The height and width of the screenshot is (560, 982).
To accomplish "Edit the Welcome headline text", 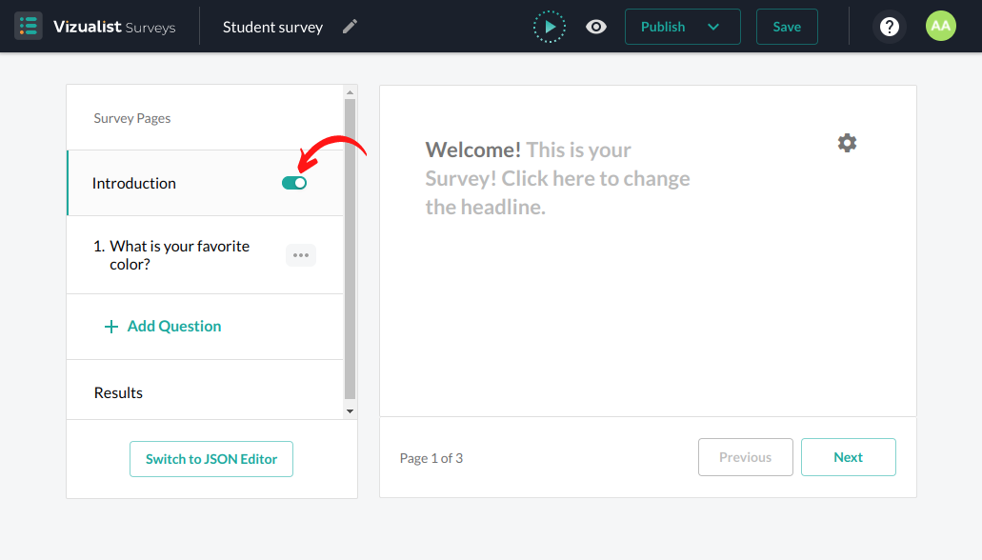I will pyautogui.click(x=557, y=178).
